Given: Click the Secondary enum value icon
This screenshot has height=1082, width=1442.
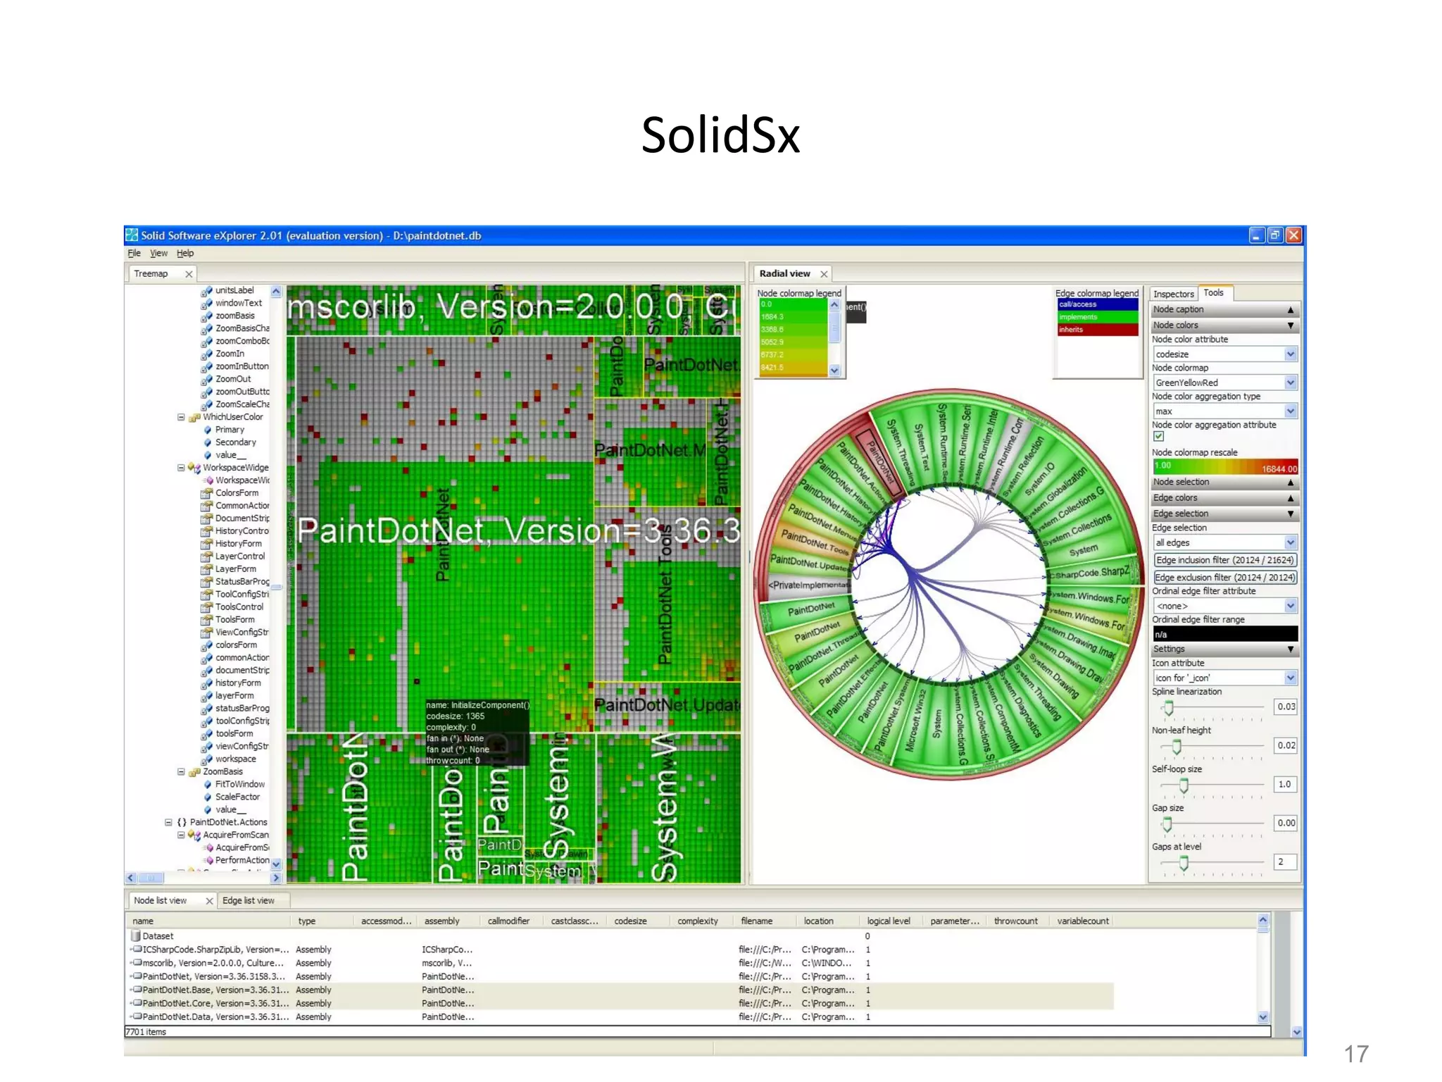Looking at the screenshot, I should (x=208, y=443).
